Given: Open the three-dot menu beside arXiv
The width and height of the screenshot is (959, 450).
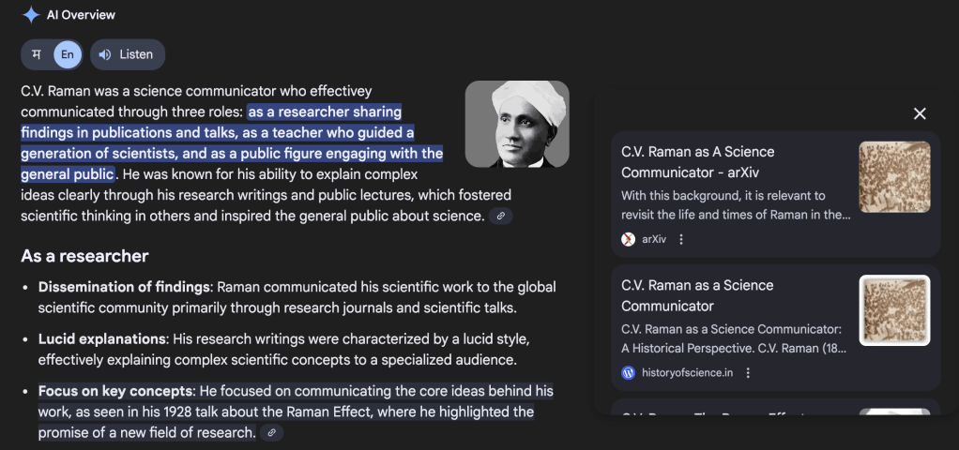Looking at the screenshot, I should [x=681, y=239].
